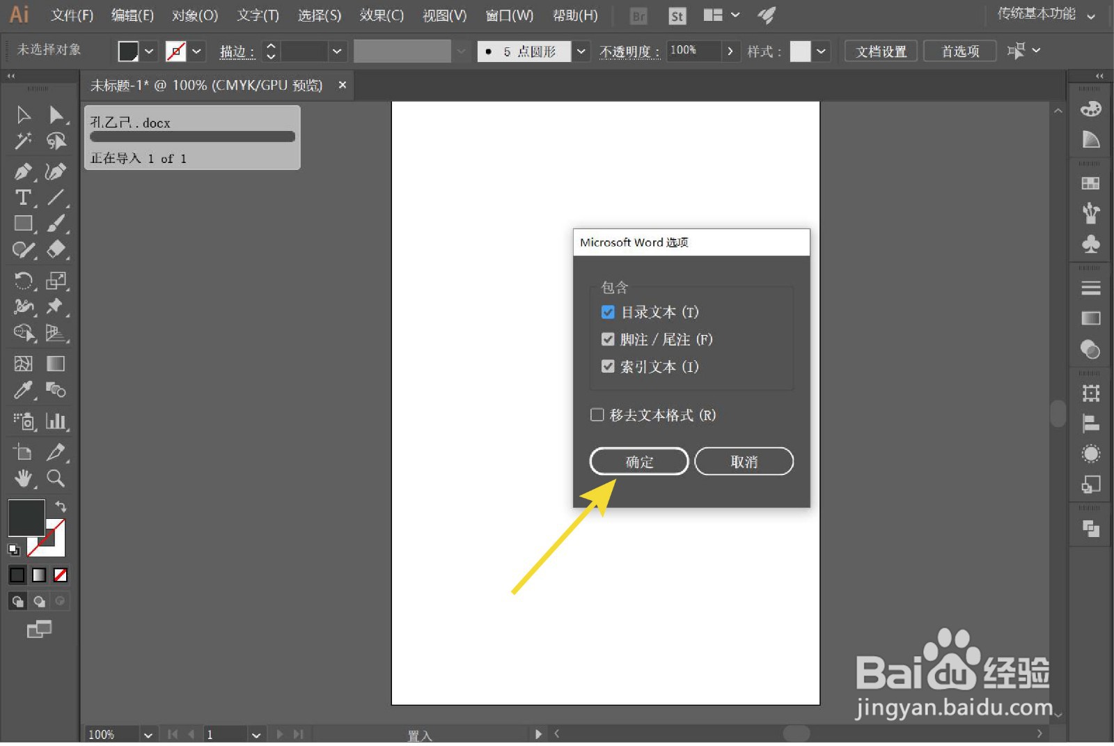Open the Bridge Br icon

point(638,16)
